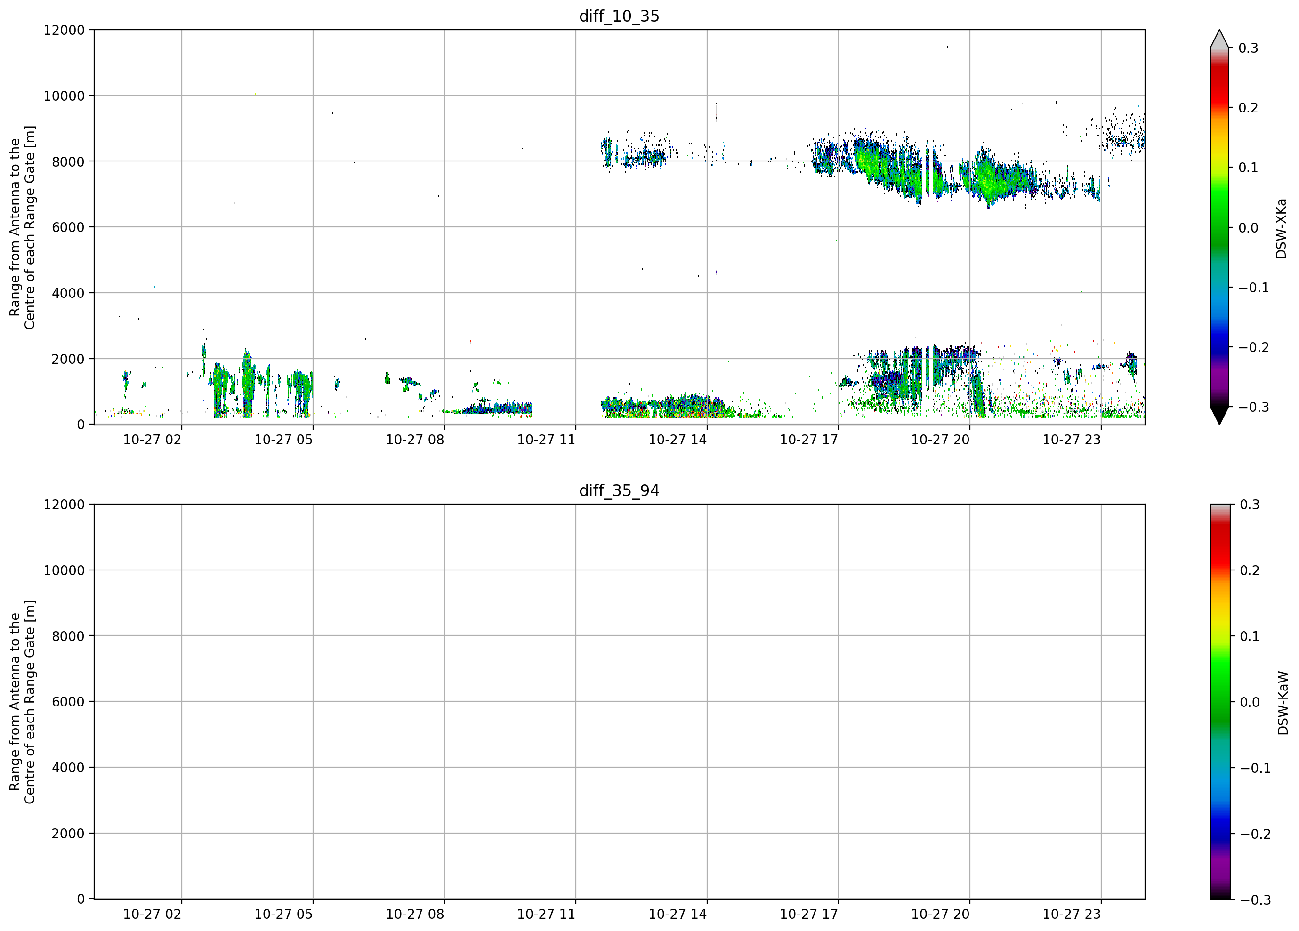Click the 2000 y-tick in diff_35_94
The height and width of the screenshot is (931, 1299).
(x=68, y=834)
